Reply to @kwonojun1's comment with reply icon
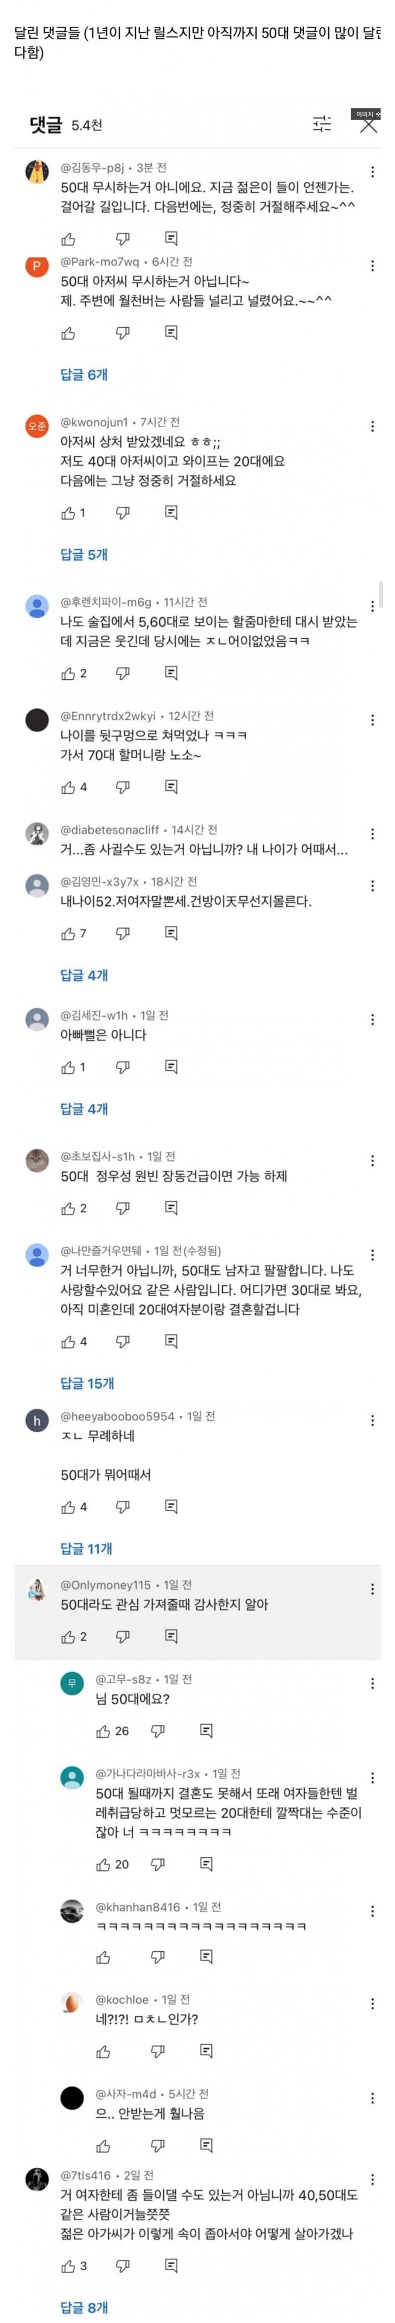 pyautogui.click(x=171, y=512)
